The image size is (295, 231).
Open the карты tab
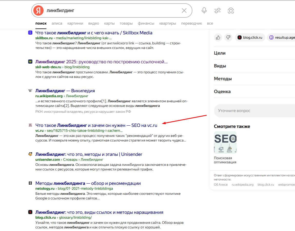coord(109,24)
